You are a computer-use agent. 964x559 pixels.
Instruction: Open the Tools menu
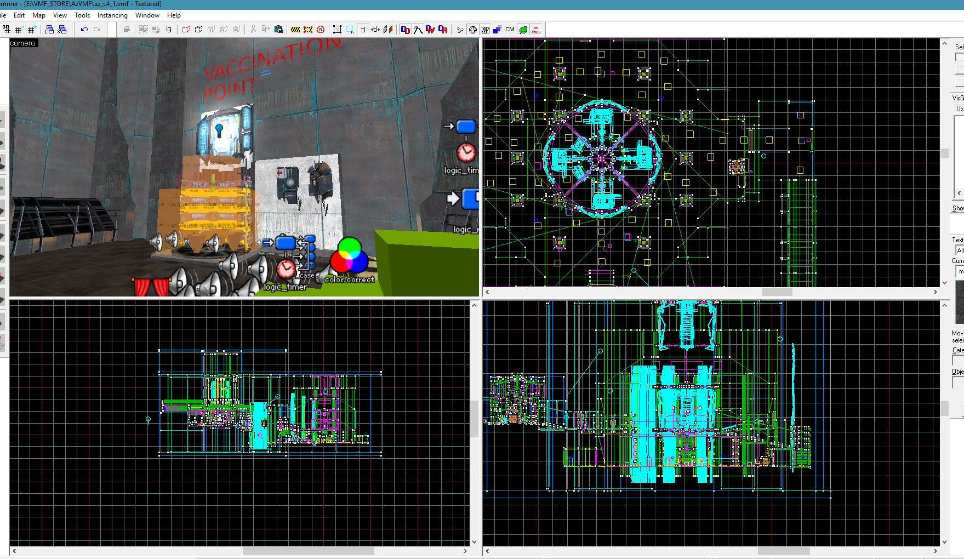point(82,15)
